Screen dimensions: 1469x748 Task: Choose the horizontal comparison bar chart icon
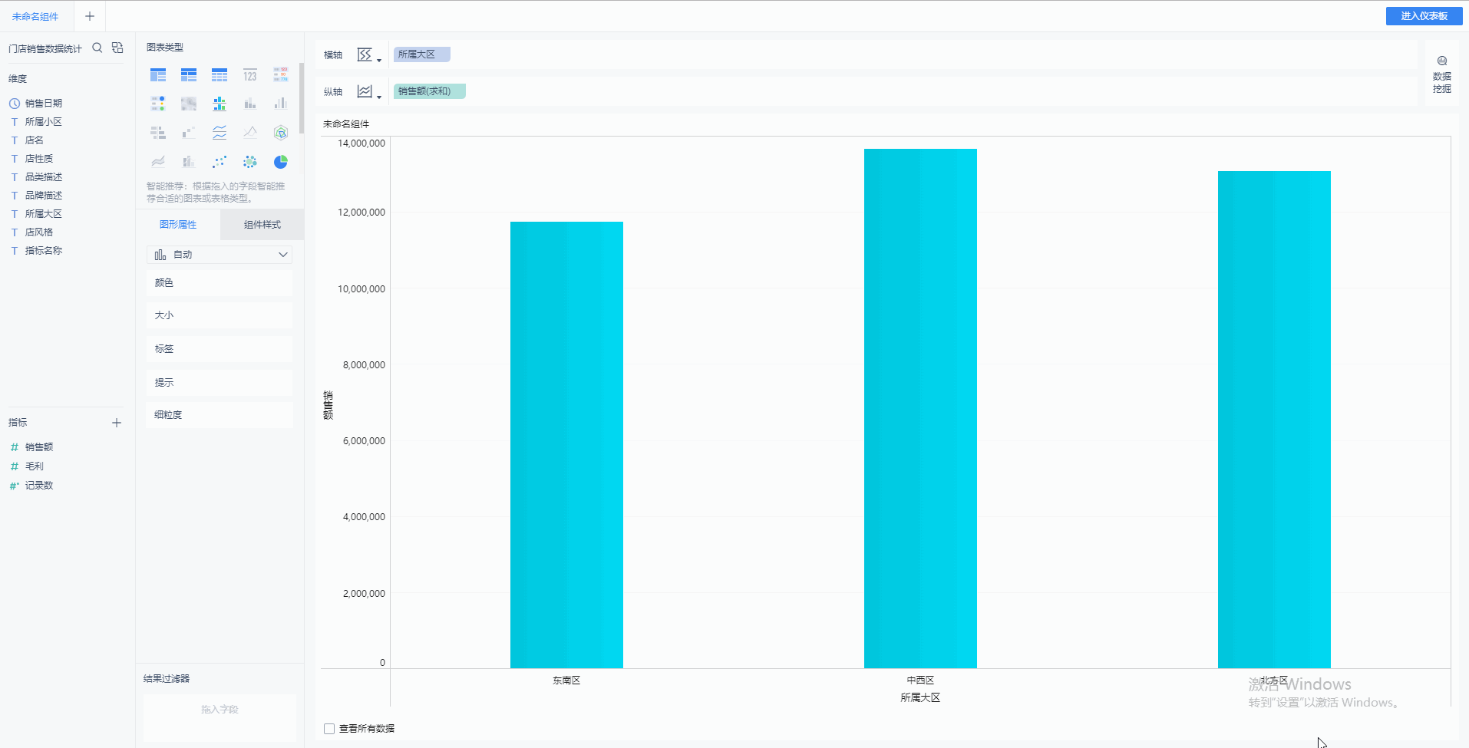pos(158,133)
